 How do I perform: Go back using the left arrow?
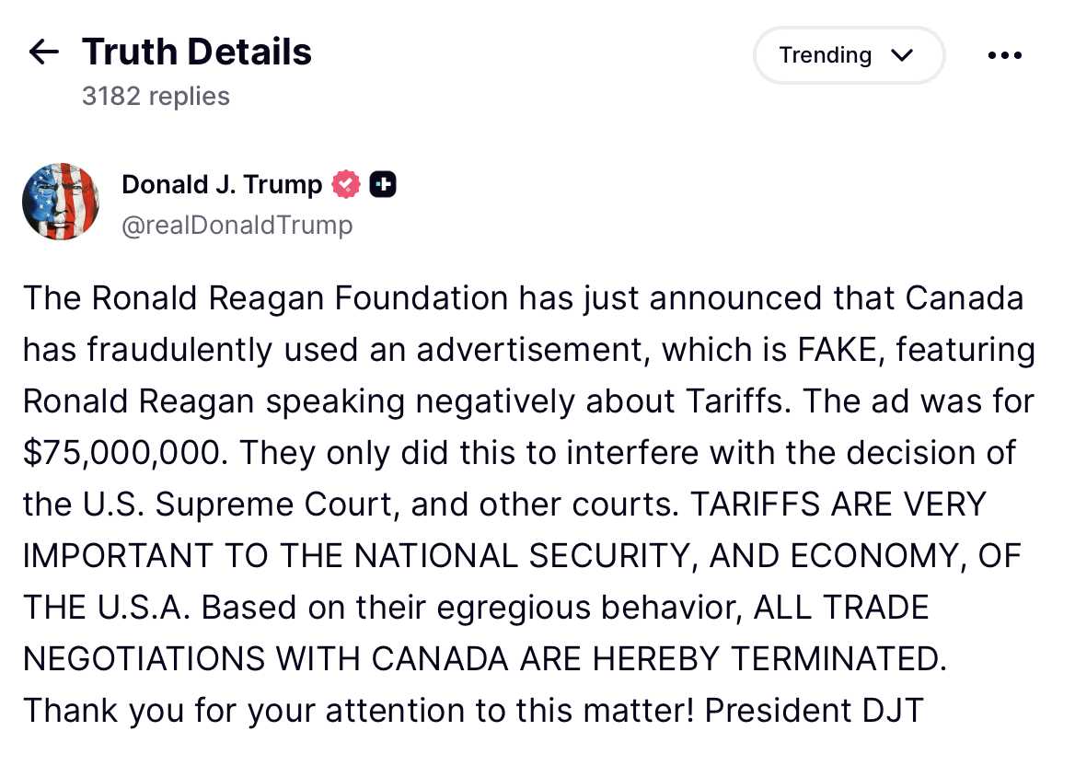pos(44,52)
